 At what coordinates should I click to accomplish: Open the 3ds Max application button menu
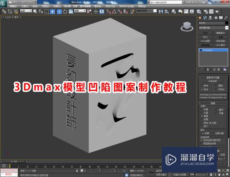3,4
